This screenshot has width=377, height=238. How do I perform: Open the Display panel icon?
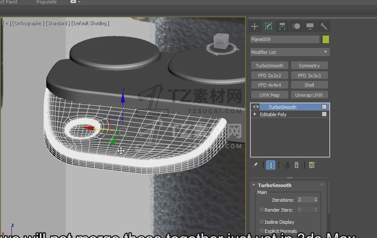point(310,26)
